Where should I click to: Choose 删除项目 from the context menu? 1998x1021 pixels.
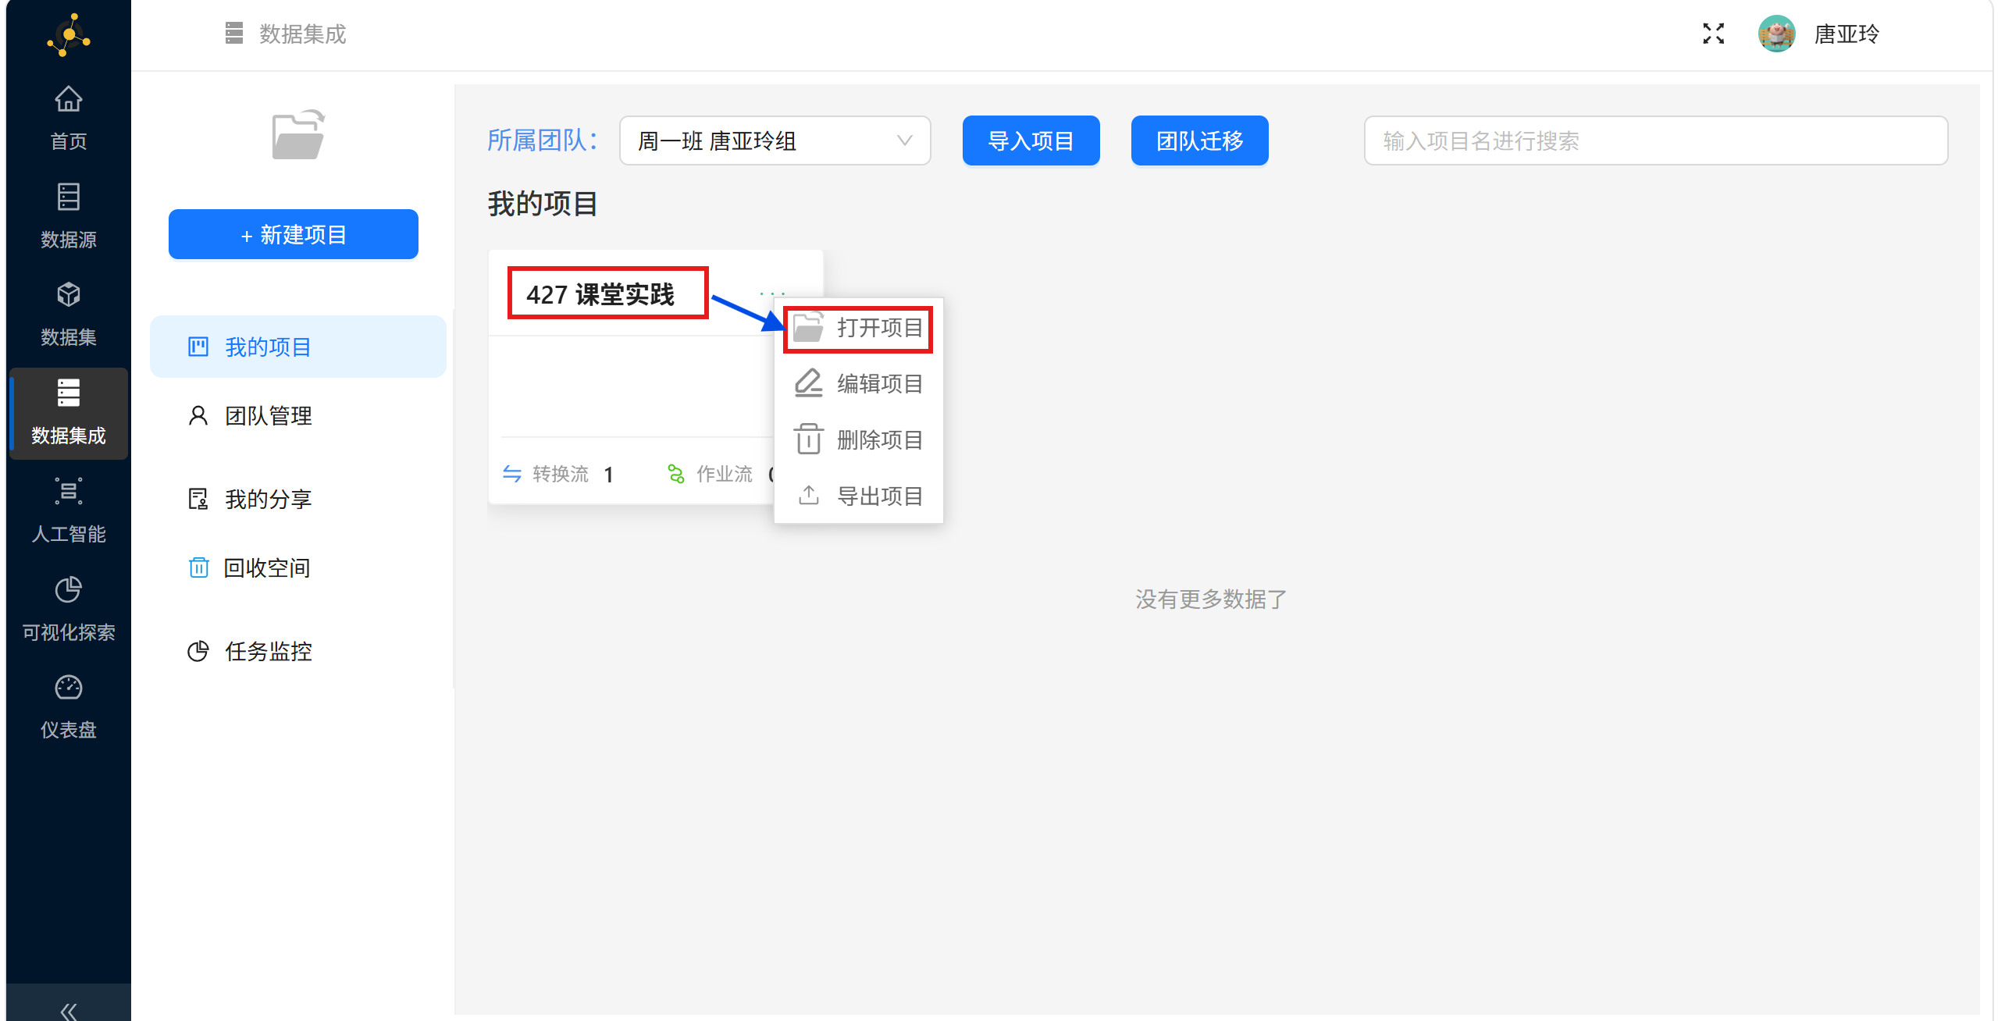tap(859, 440)
